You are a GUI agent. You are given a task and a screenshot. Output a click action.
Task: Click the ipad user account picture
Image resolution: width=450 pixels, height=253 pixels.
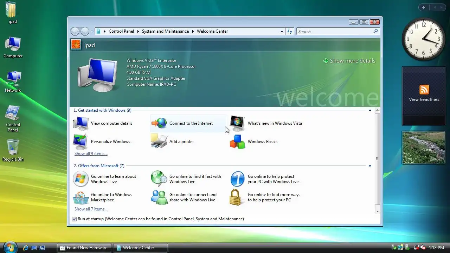76,45
